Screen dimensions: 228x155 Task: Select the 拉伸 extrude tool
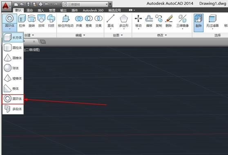[x=22, y=21]
